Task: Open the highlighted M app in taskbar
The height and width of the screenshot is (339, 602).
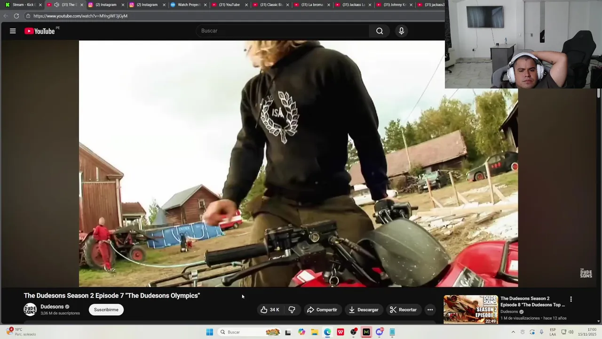Action: click(x=366, y=332)
